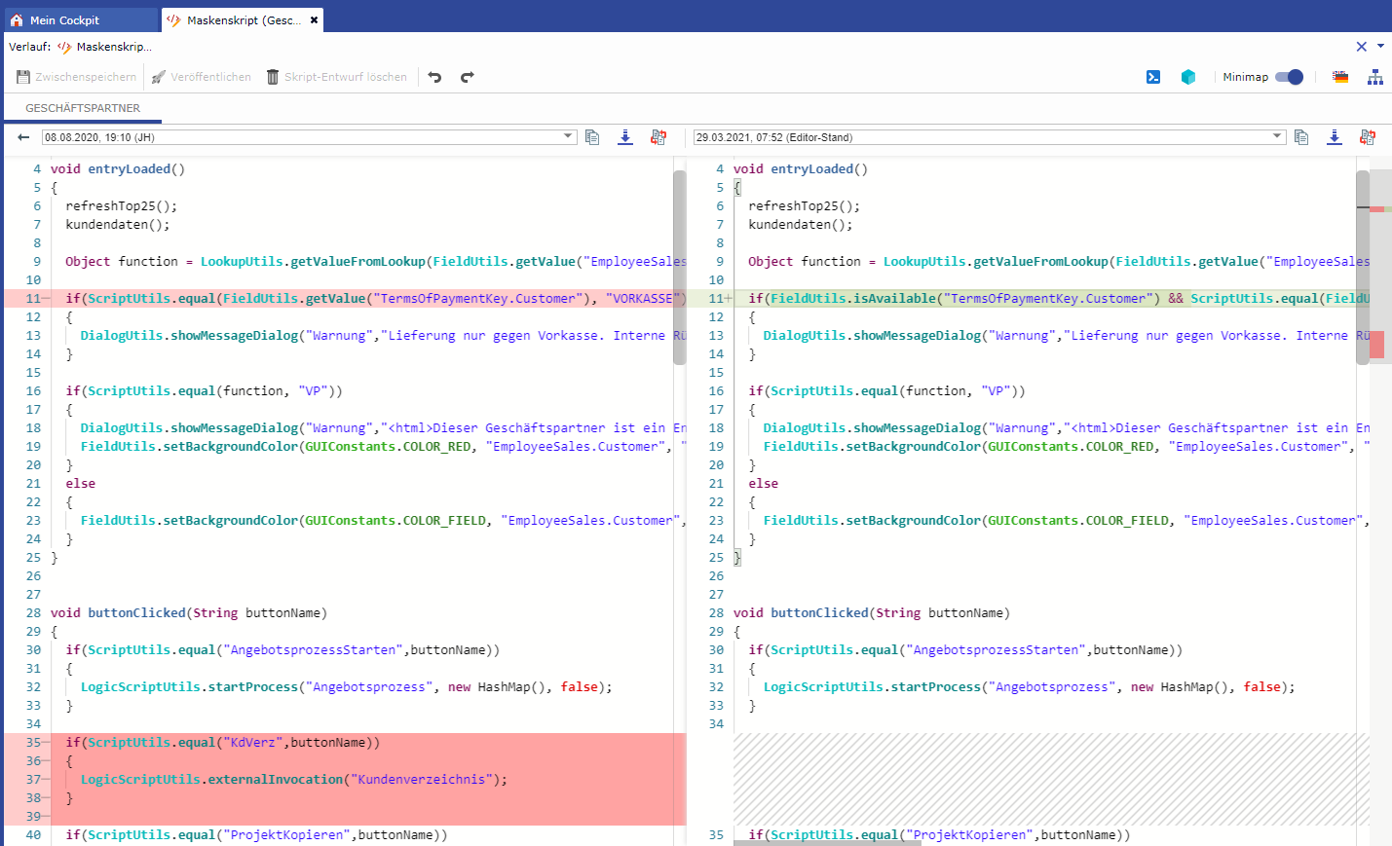Click the right version's red swap icon
1392x846 pixels.
1368,137
